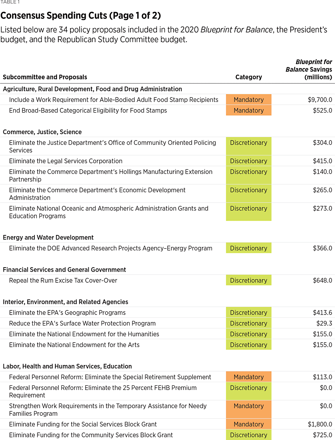
Task: Click the $1,800.0 savings amount
Action: coord(320,424)
